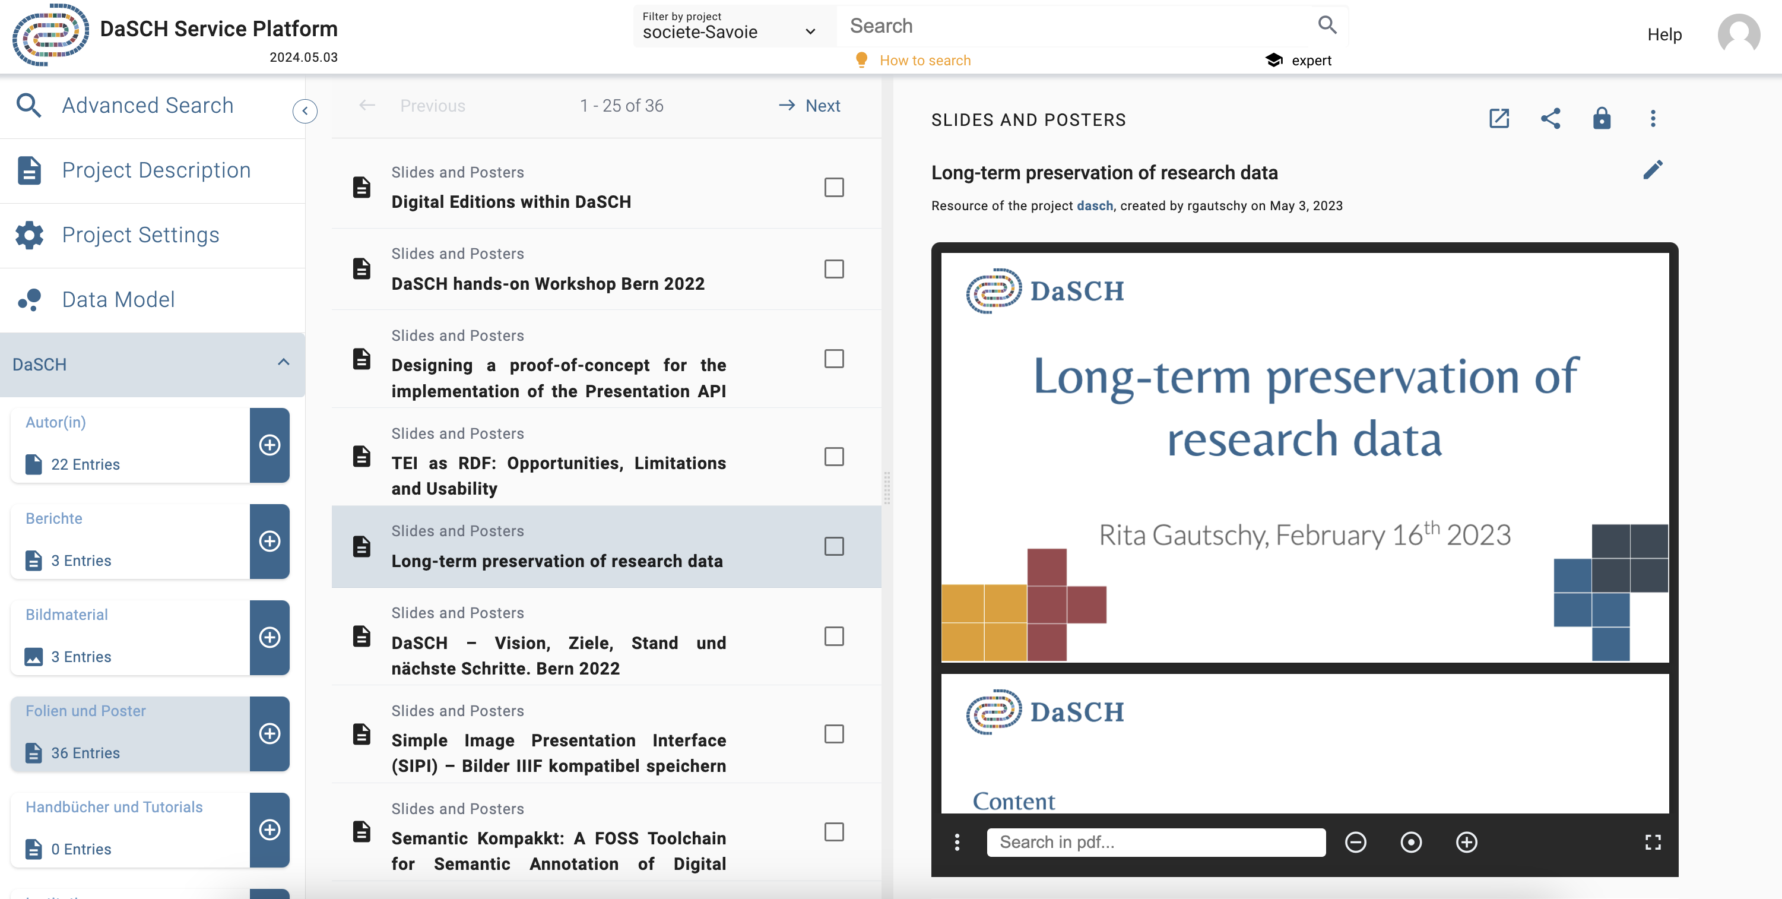Screen dimensions: 1782x899
Task: Open the expert search mode icon
Action: pos(1274,60)
